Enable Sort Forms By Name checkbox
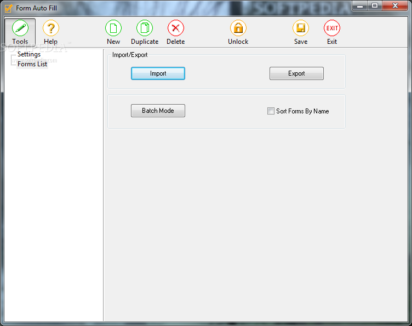This screenshot has height=326, width=412. [271, 111]
